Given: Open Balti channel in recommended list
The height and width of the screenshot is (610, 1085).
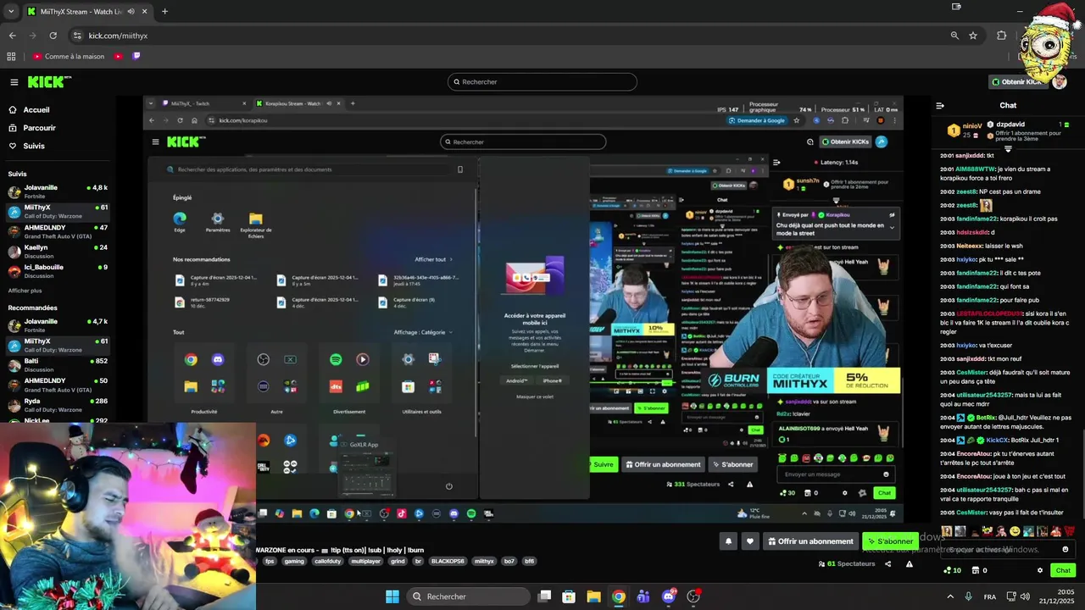Looking at the screenshot, I should point(58,364).
